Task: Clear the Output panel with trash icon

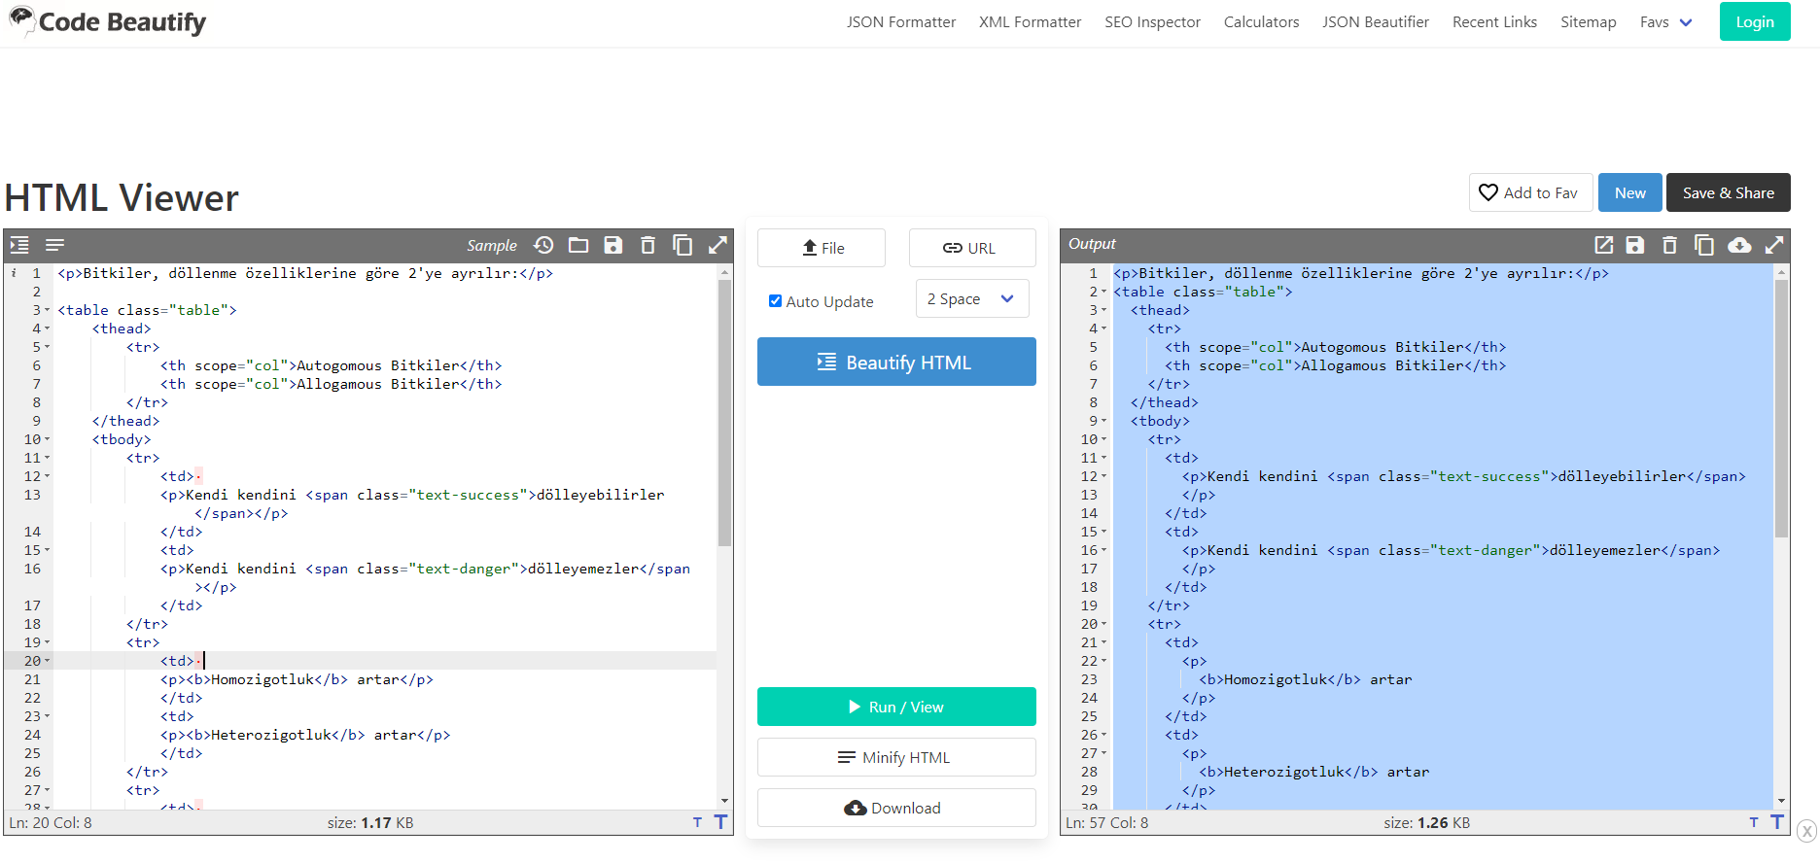Action: click(x=1670, y=245)
